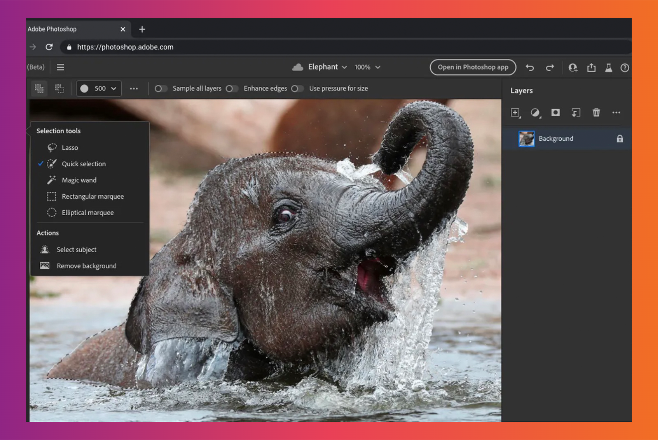Viewport: 658px width, 440px height.
Task: Open the brush size 500 dropdown
Action: [x=98, y=88]
